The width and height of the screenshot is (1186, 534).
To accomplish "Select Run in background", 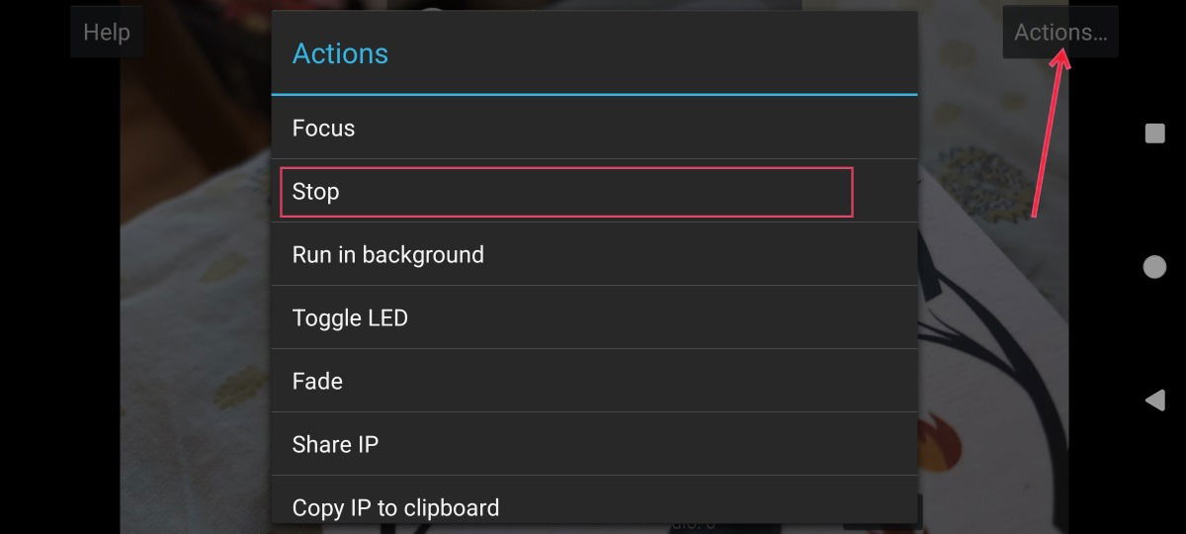I will point(594,254).
